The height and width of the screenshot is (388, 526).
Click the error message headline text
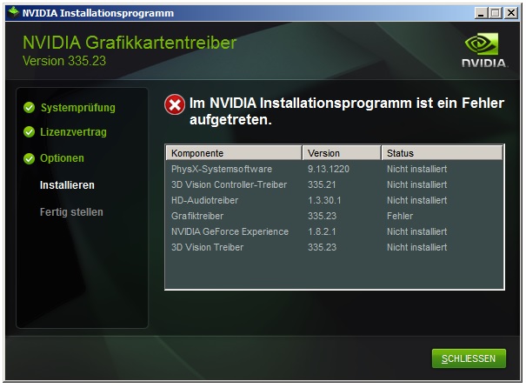(x=347, y=111)
